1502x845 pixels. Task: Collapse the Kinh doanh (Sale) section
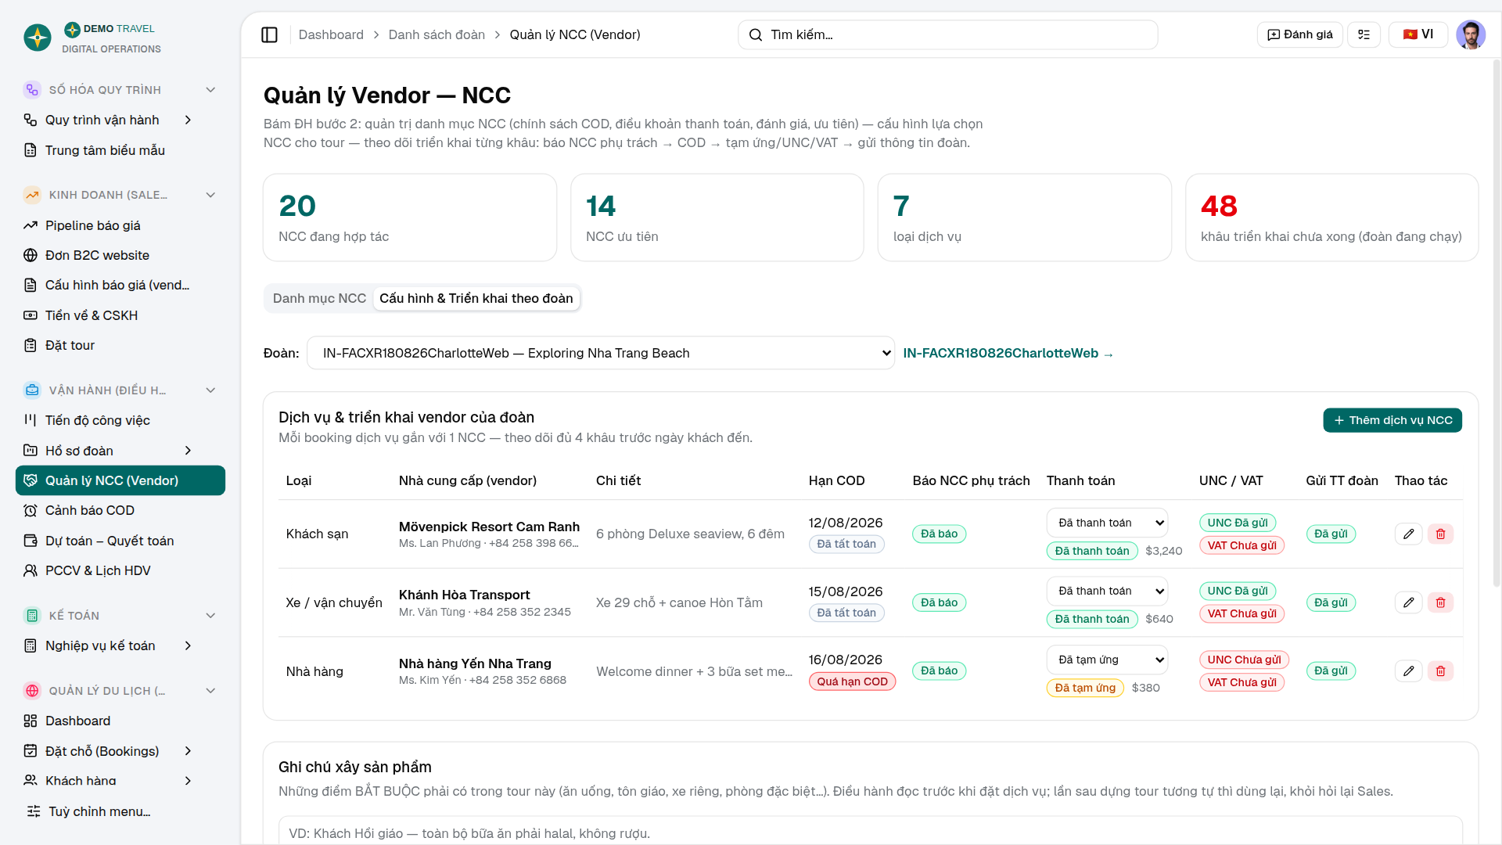(210, 195)
